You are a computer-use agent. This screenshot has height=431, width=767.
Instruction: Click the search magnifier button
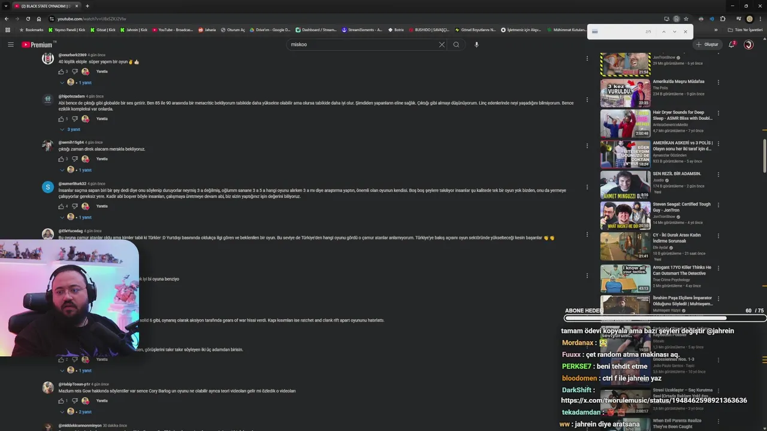(456, 44)
